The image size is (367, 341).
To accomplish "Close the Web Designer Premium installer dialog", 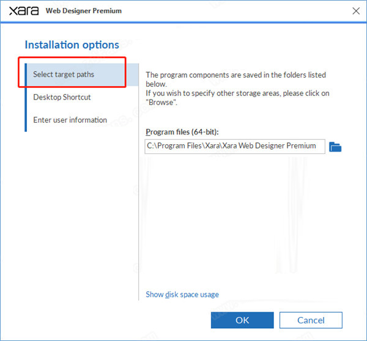I will click(355, 10).
